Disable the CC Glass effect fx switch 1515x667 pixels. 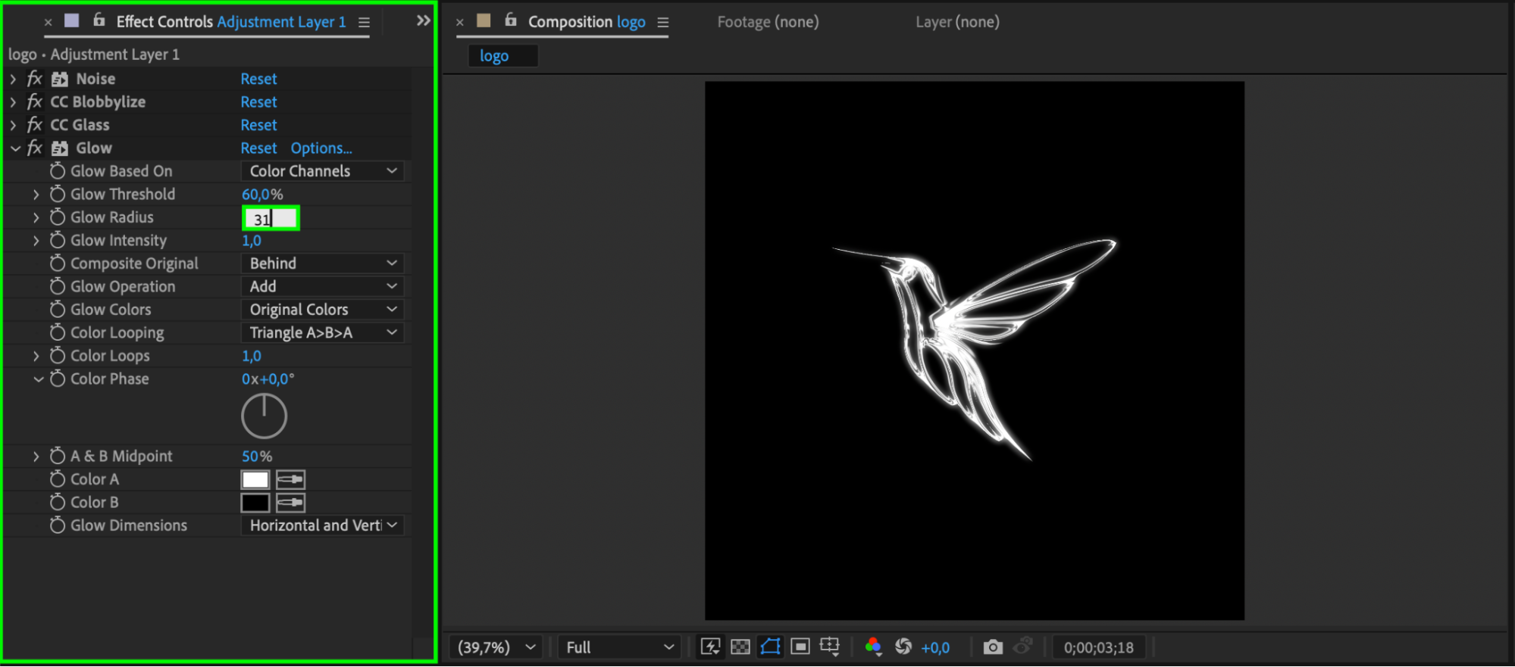[35, 125]
